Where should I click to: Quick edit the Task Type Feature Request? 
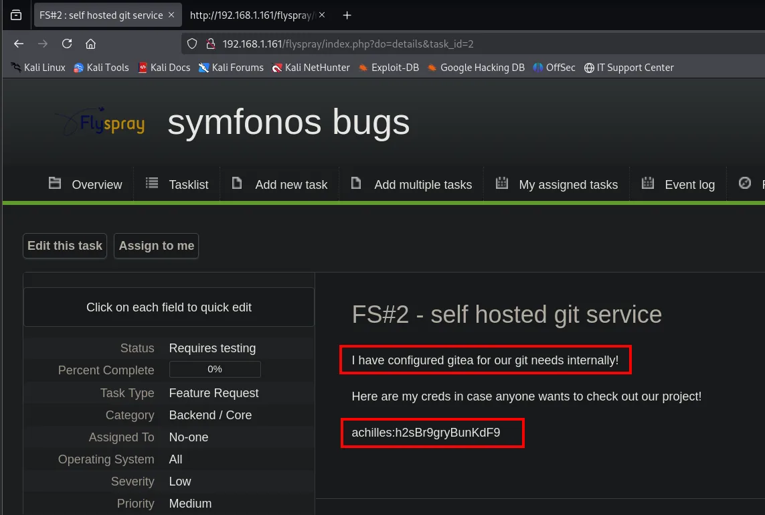point(214,393)
